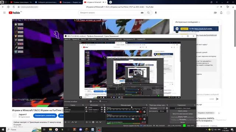
Task: Select the Сцена 2 scene in OBS
Action: [67, 111]
